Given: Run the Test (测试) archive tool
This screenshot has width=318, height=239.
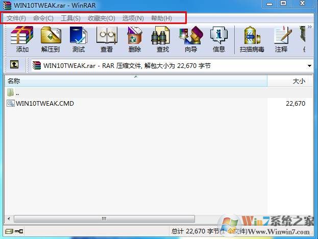Looking at the screenshot, I should pyautogui.click(x=79, y=39).
